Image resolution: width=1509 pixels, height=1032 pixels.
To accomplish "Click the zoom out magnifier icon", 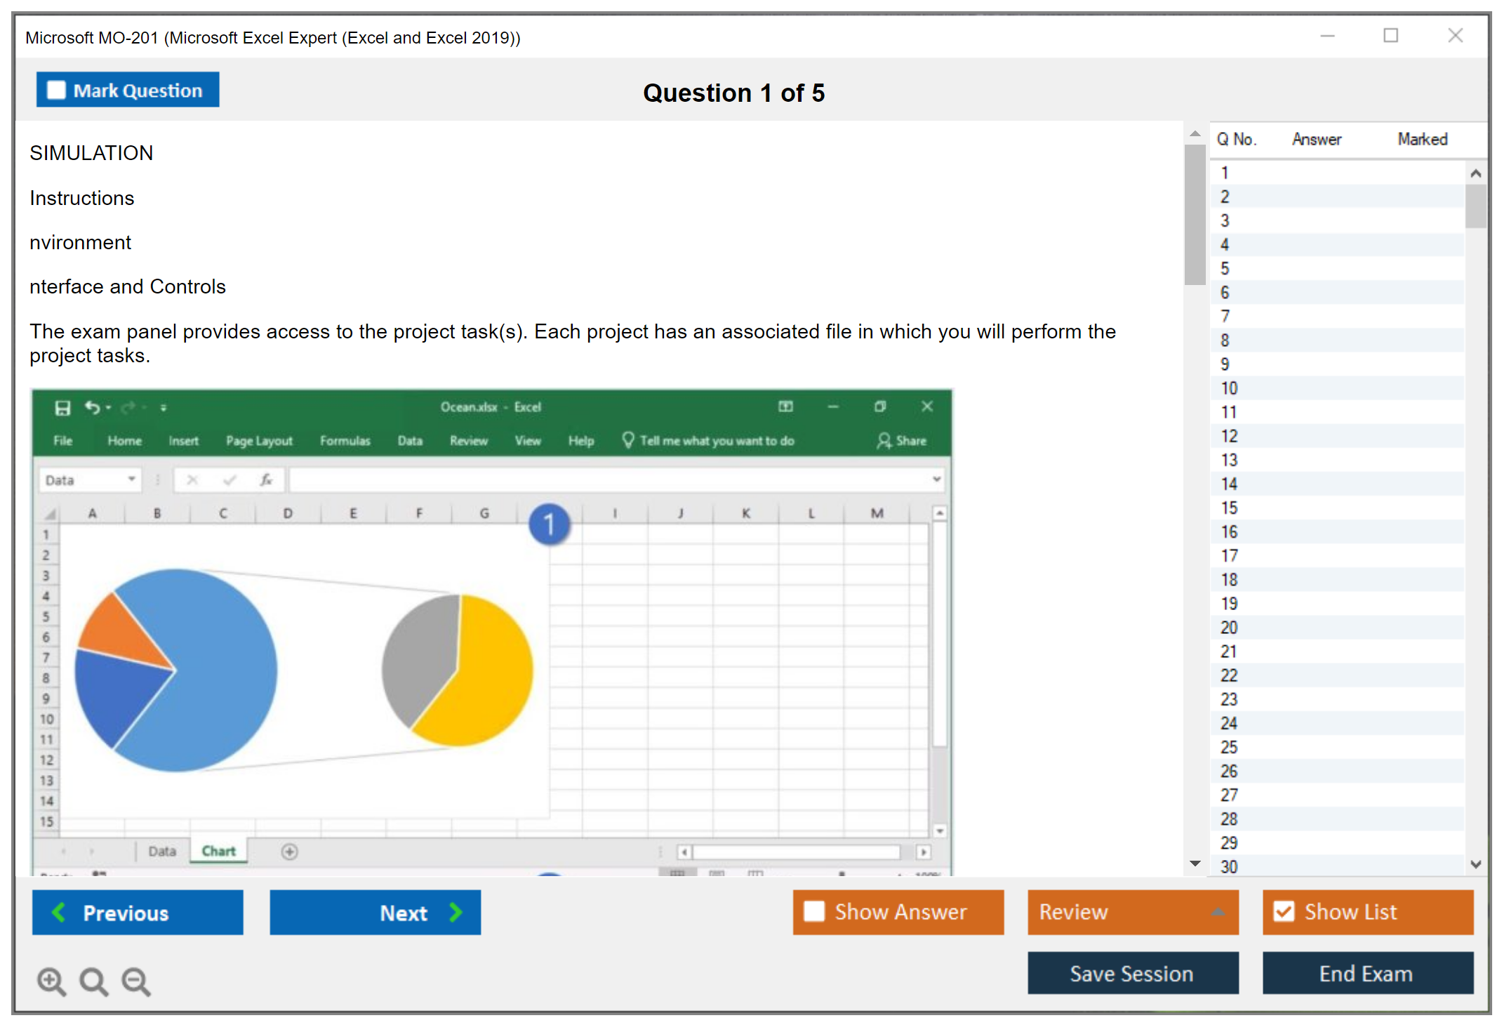I will [135, 981].
